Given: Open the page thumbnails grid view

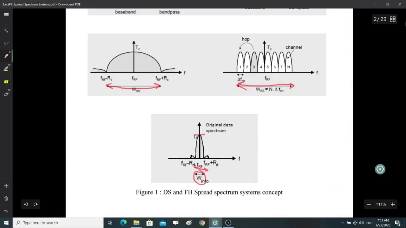Looking at the screenshot, I should (393, 19).
